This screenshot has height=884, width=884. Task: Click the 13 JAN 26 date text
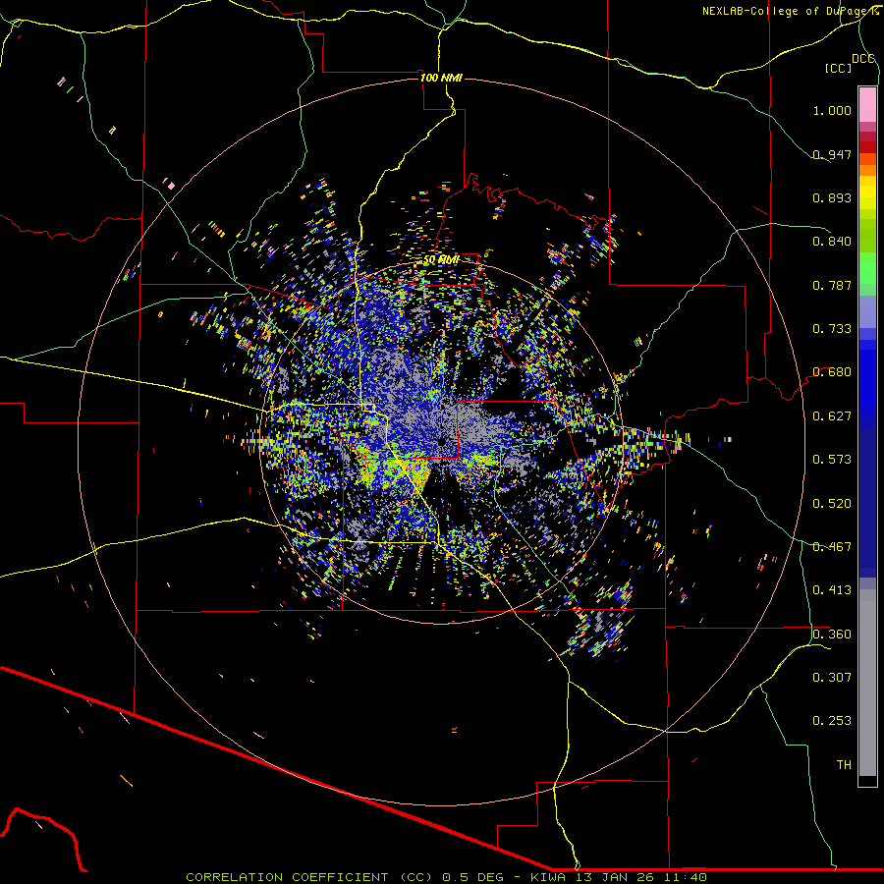pyautogui.click(x=616, y=877)
